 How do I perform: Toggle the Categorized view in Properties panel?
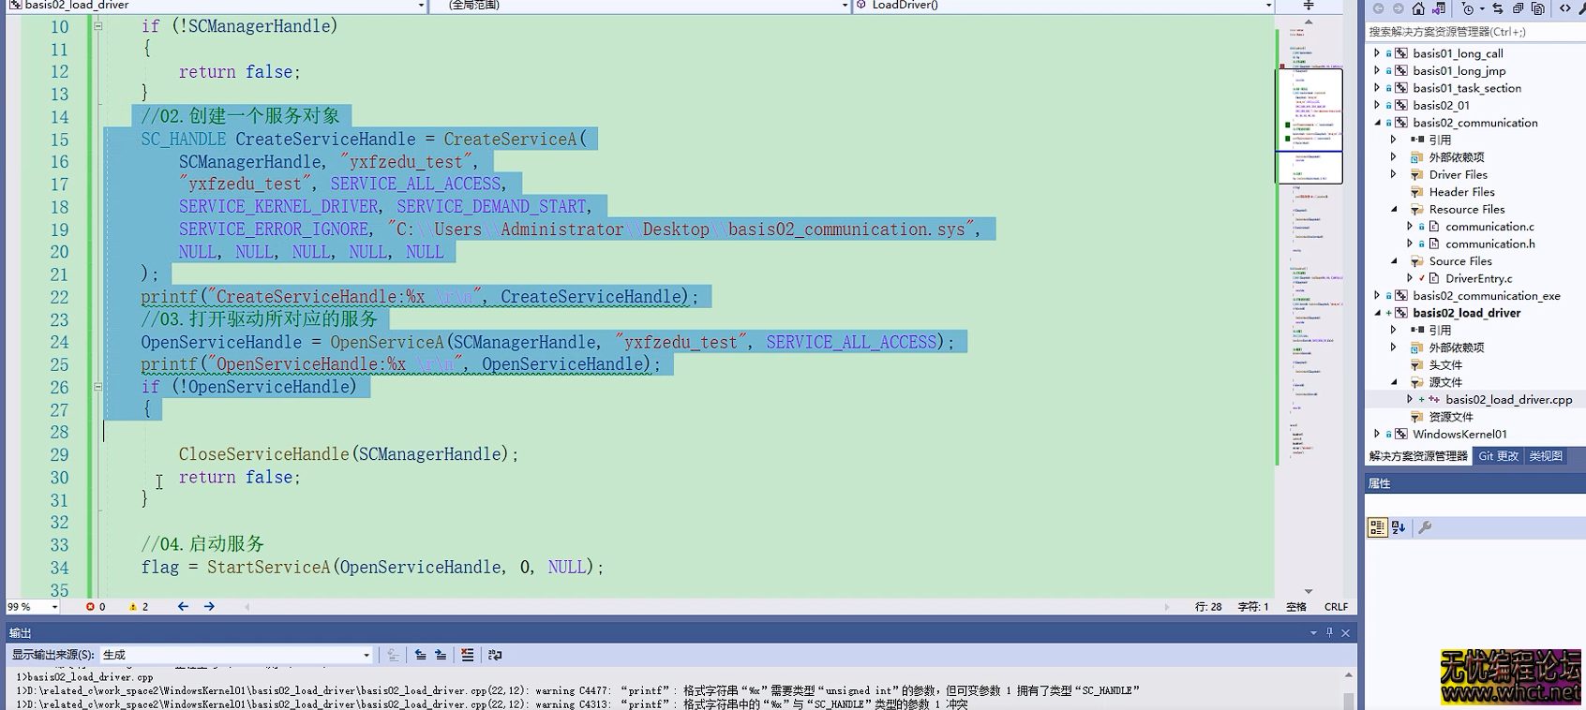coord(1377,527)
